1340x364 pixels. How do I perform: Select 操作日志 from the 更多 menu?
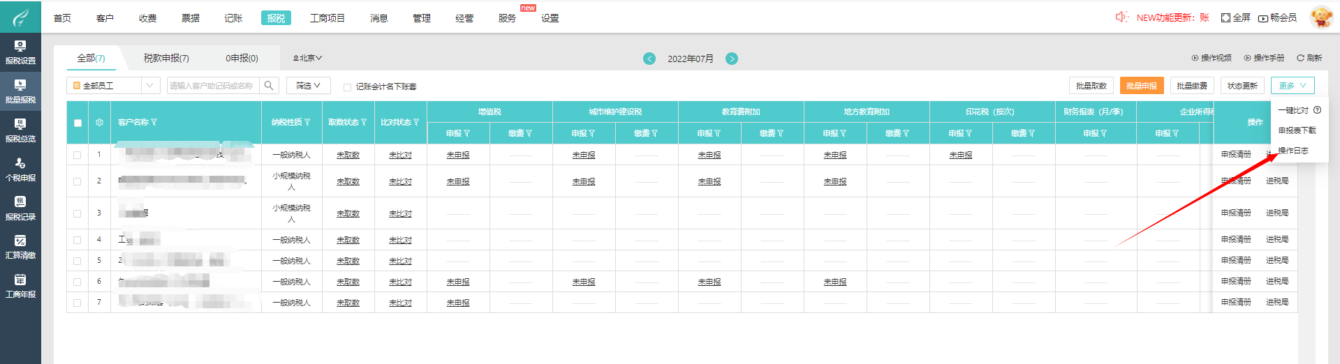click(1293, 151)
